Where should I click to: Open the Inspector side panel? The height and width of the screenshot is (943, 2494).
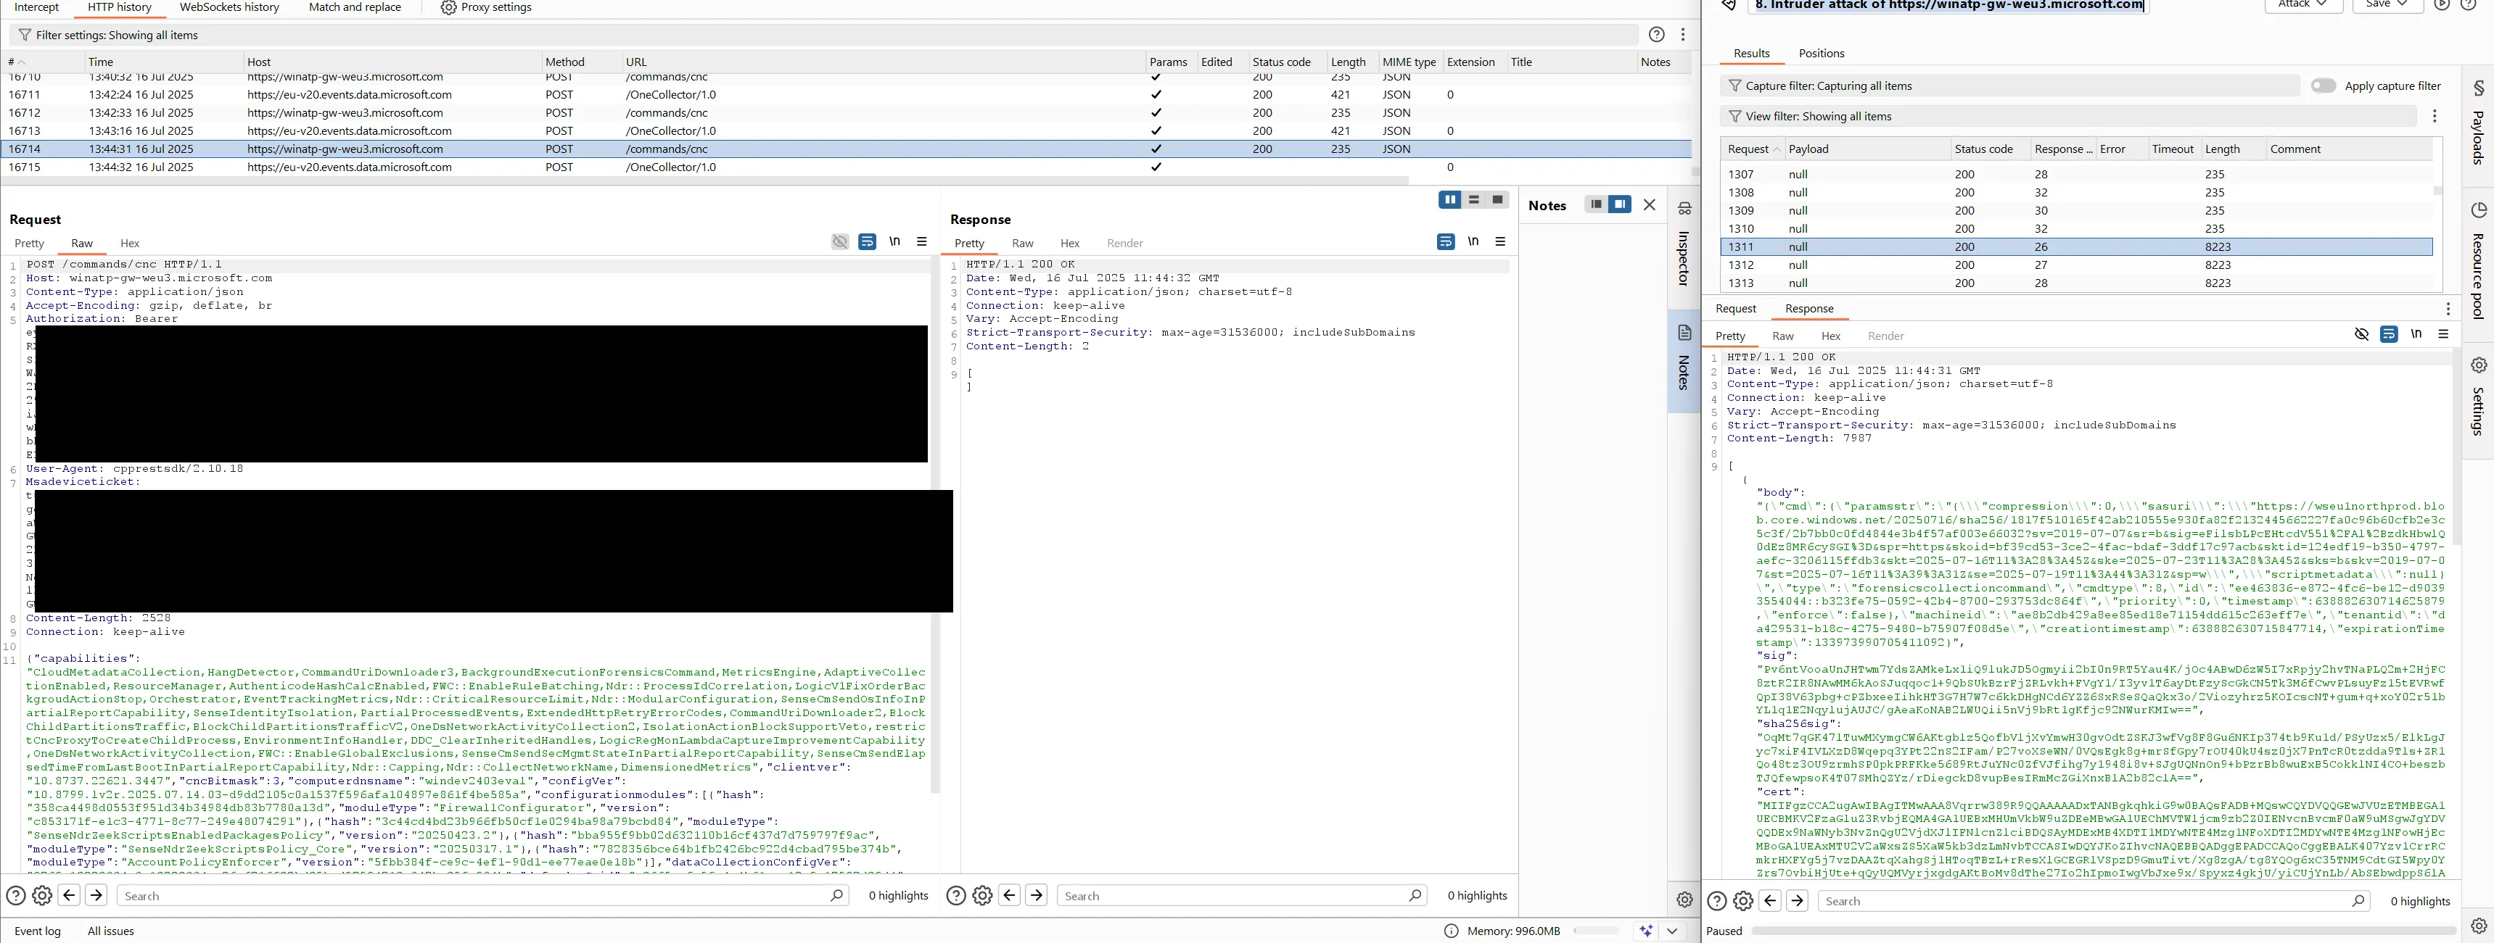tap(1684, 246)
